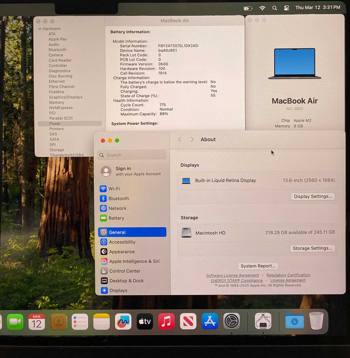Select Network in Settings sidebar
Image resolution: width=350 pixels, height=358 pixels.
pyautogui.click(x=132, y=208)
